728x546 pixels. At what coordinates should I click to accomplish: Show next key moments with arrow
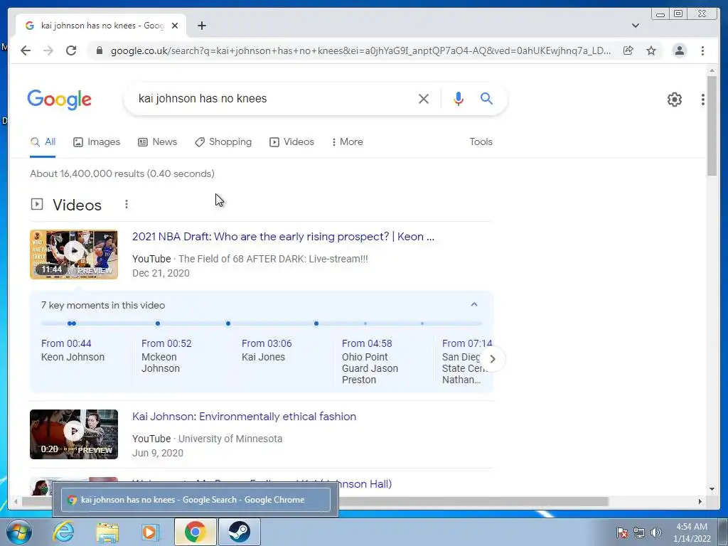point(493,359)
